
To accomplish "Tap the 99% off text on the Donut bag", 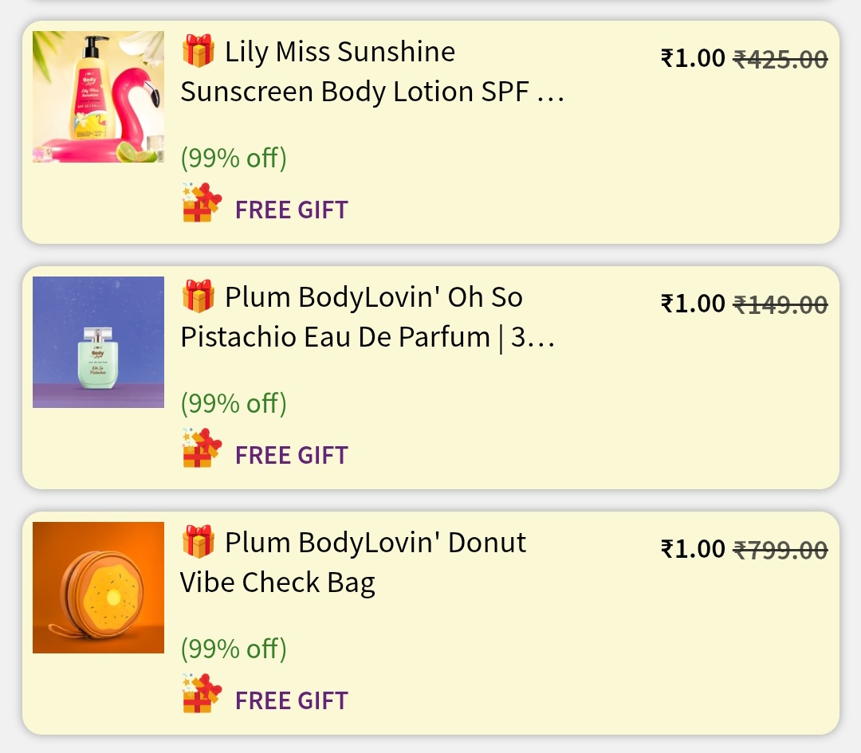I will (234, 649).
